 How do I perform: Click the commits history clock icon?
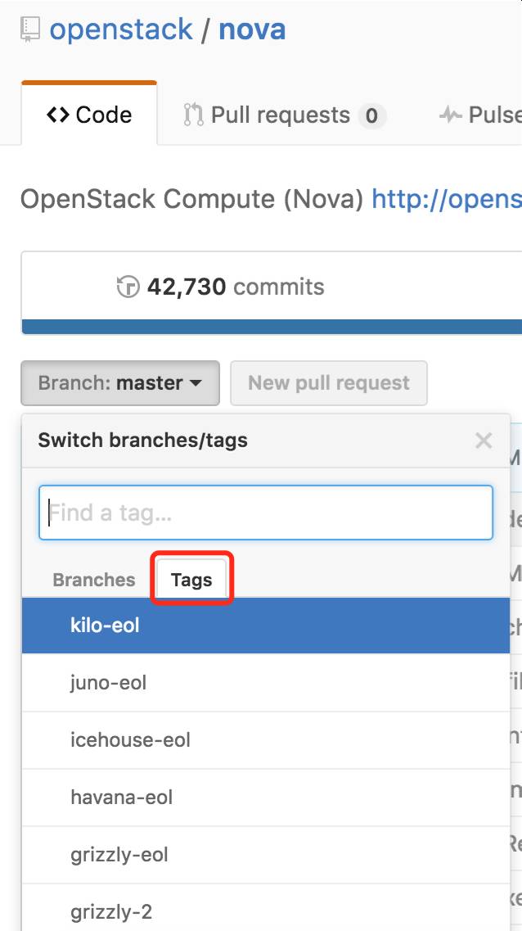point(128,287)
